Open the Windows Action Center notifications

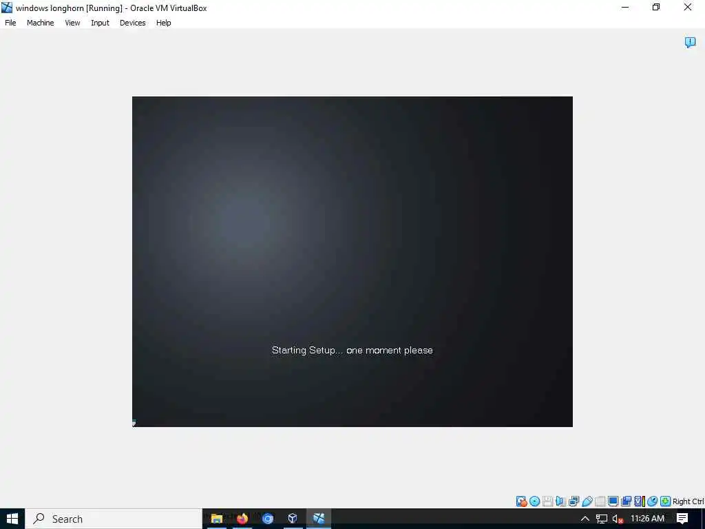682,519
